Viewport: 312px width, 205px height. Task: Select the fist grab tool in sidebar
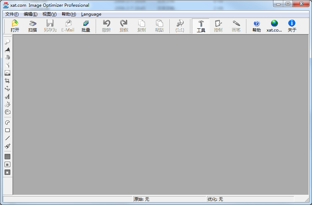[7, 112]
